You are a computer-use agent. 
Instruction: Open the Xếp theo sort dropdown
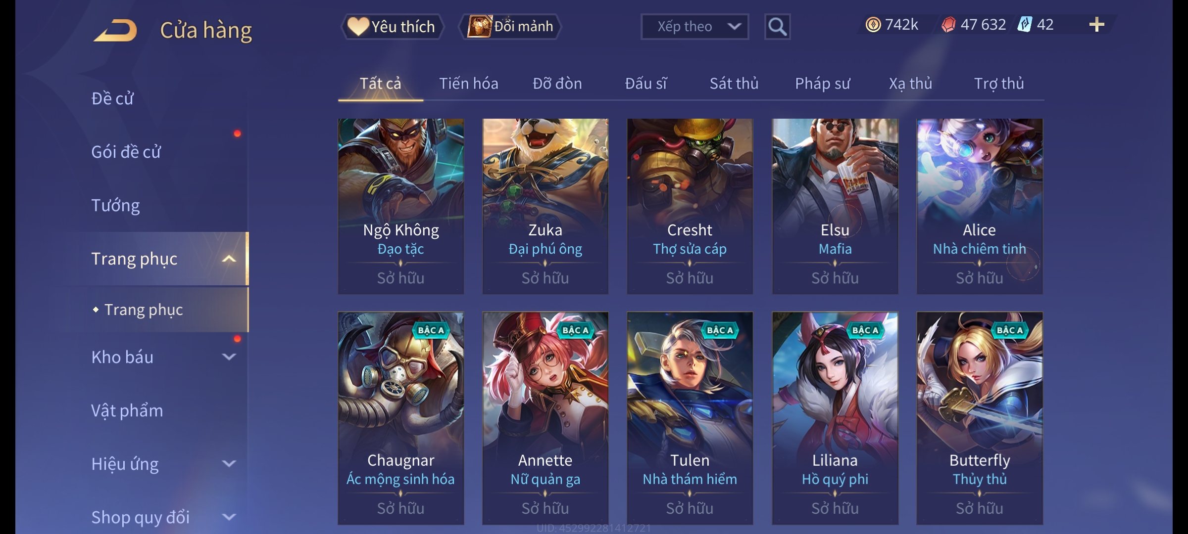[x=694, y=27]
